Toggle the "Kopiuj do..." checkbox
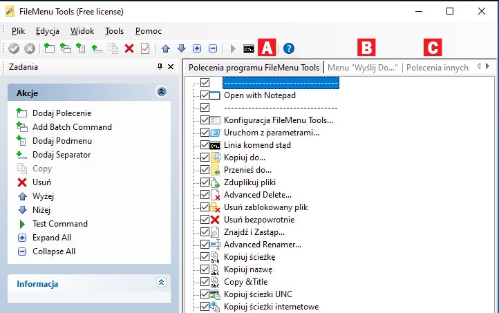Viewport: 499px width, 313px height. pos(205,158)
